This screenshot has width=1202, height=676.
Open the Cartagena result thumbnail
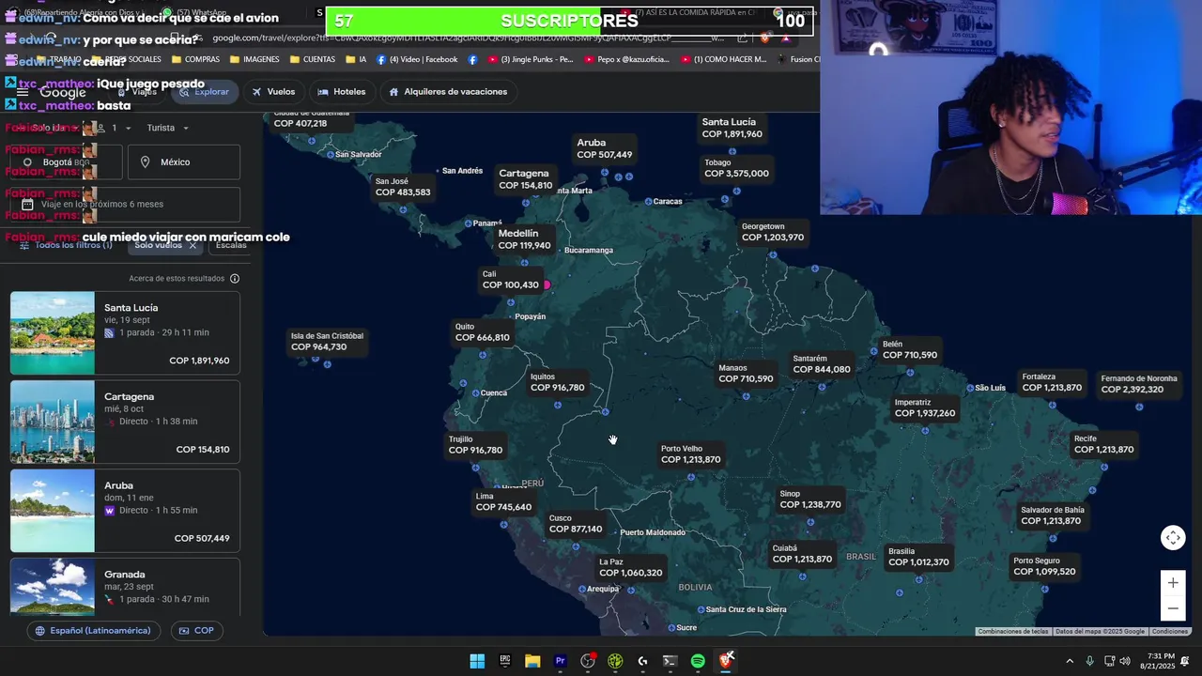tap(53, 422)
